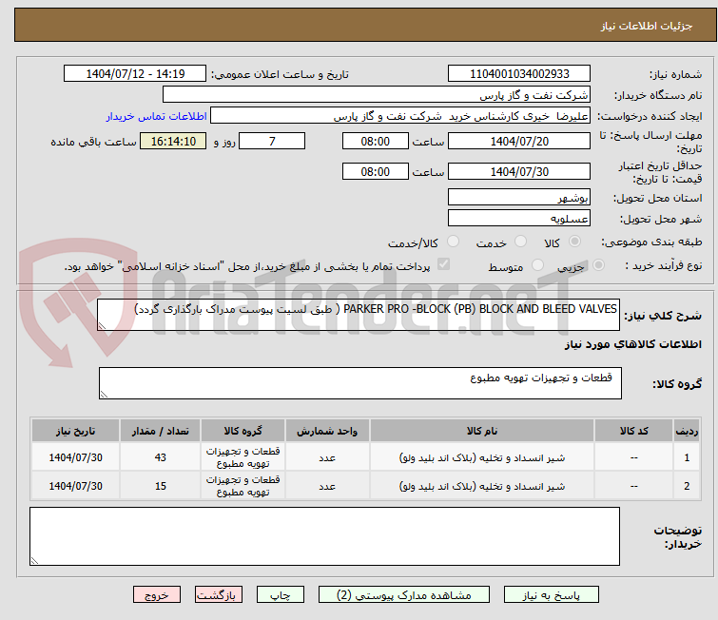Image resolution: width=718 pixels, height=620 pixels.
Task: Click the شرح کلی نیاز description box
Action: click(359, 315)
